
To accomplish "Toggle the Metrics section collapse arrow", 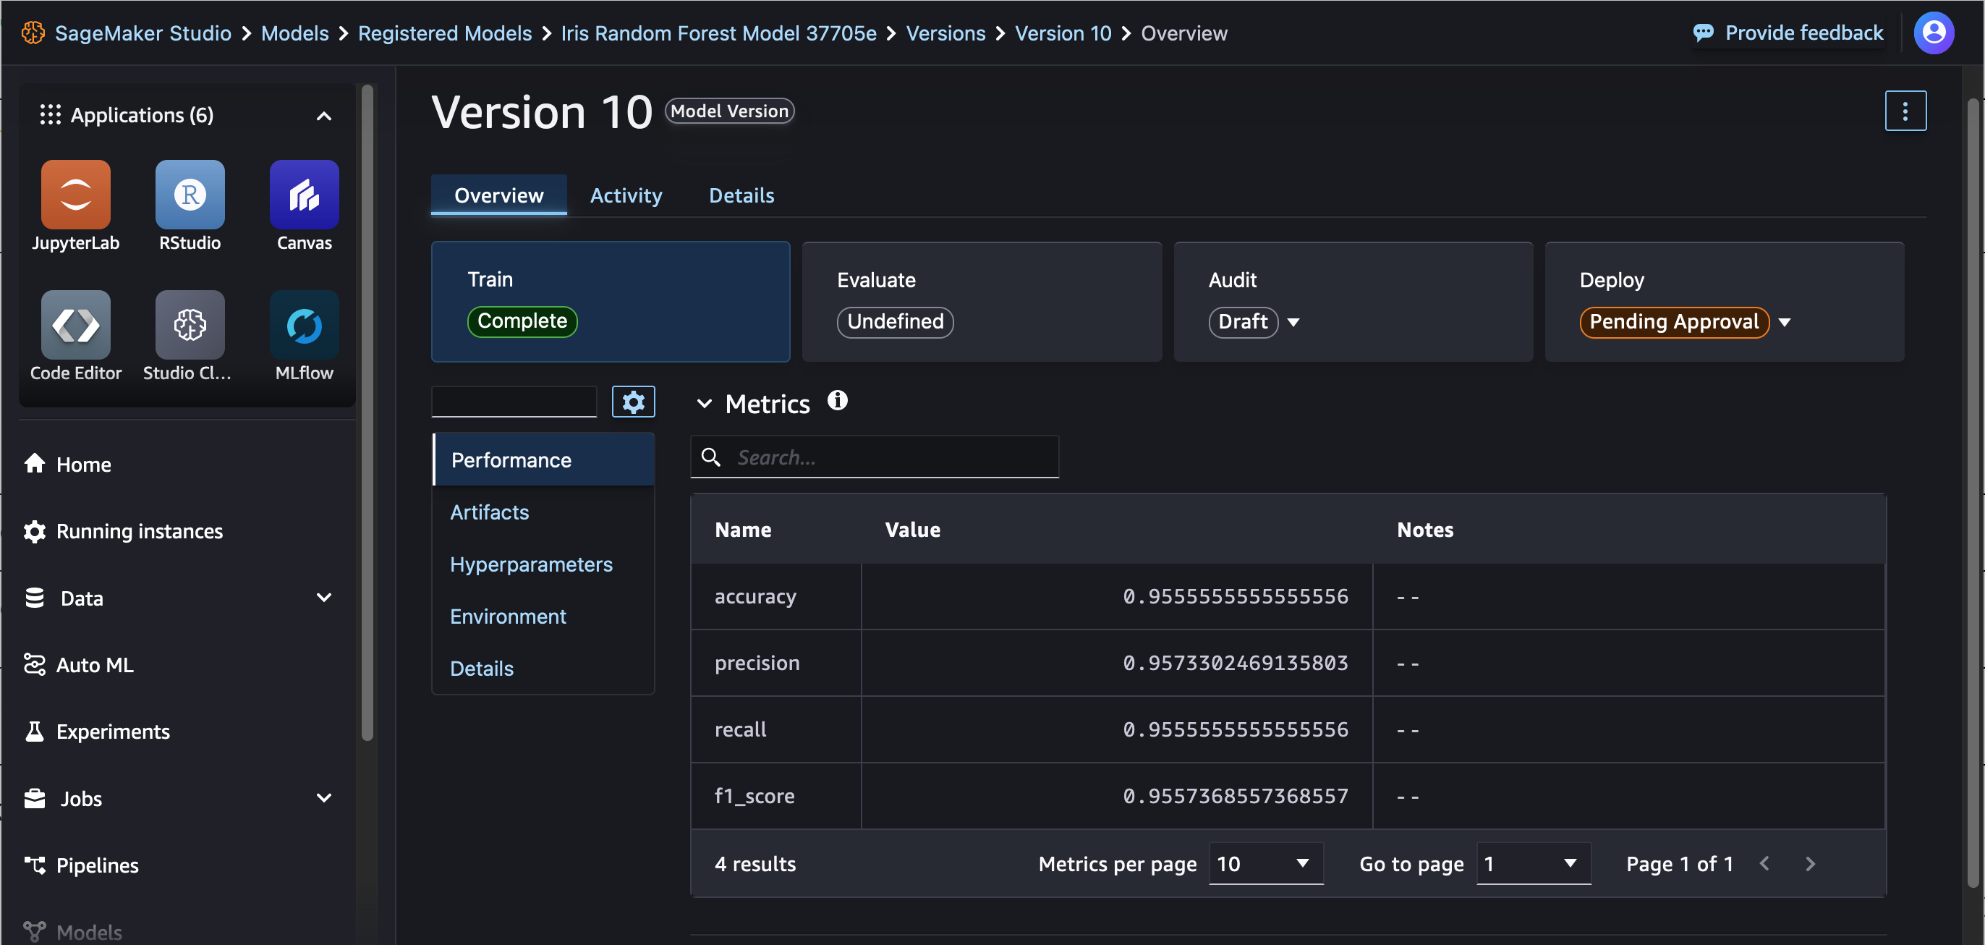I will tap(704, 403).
